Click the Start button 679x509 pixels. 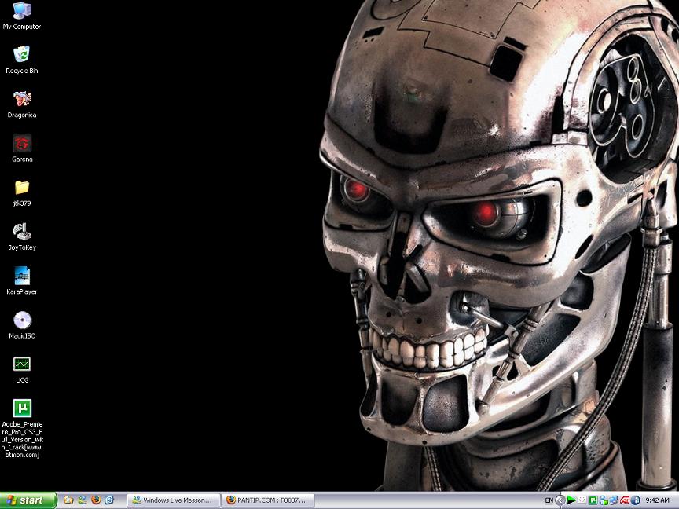(x=28, y=500)
